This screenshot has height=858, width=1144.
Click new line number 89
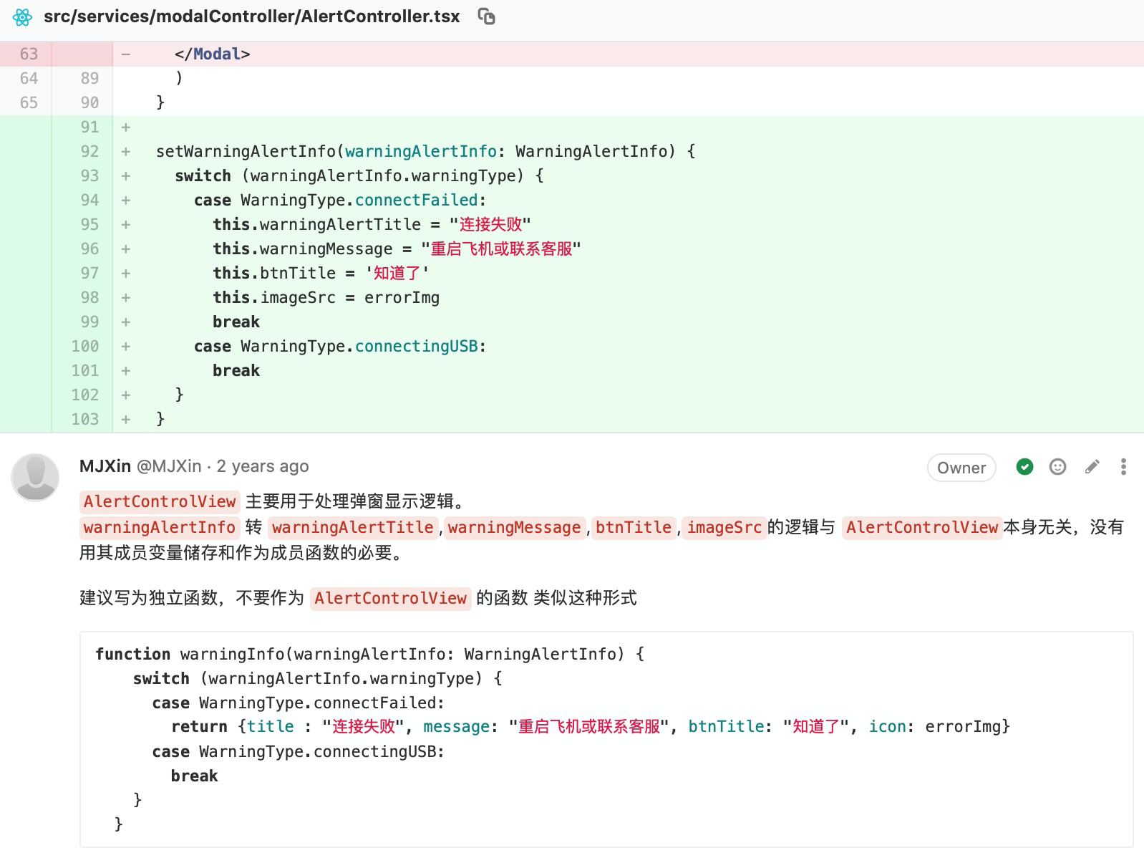click(89, 78)
